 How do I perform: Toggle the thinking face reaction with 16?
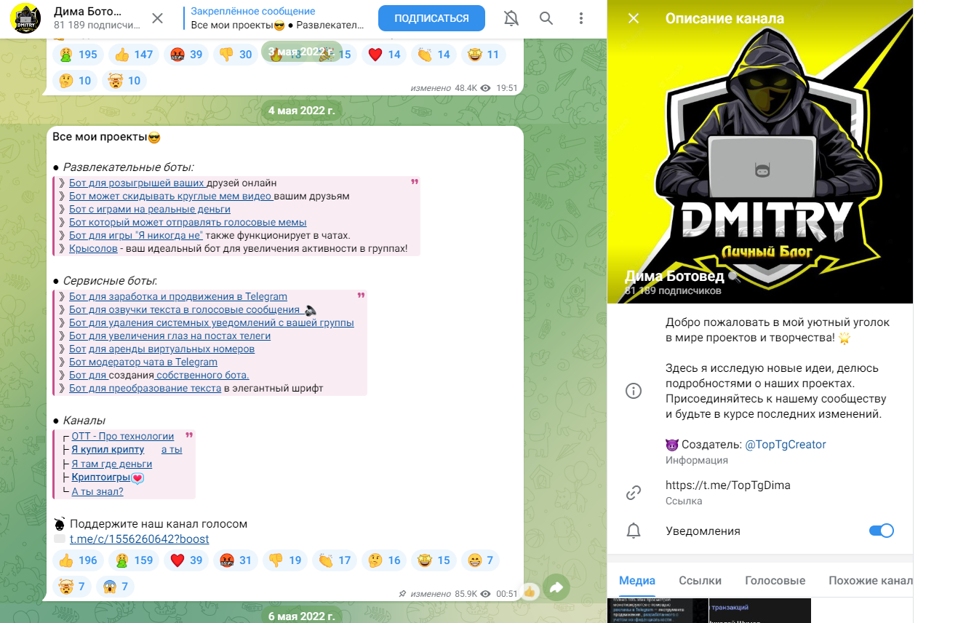coord(383,560)
